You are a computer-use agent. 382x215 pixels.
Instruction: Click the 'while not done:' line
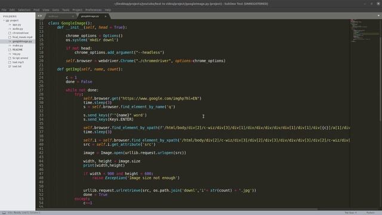point(82,90)
